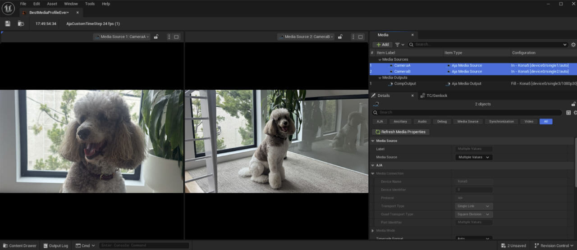Image resolution: width=577 pixels, height=250 pixels.
Task: Click Refresh Media Properties button
Action: tap(401, 132)
